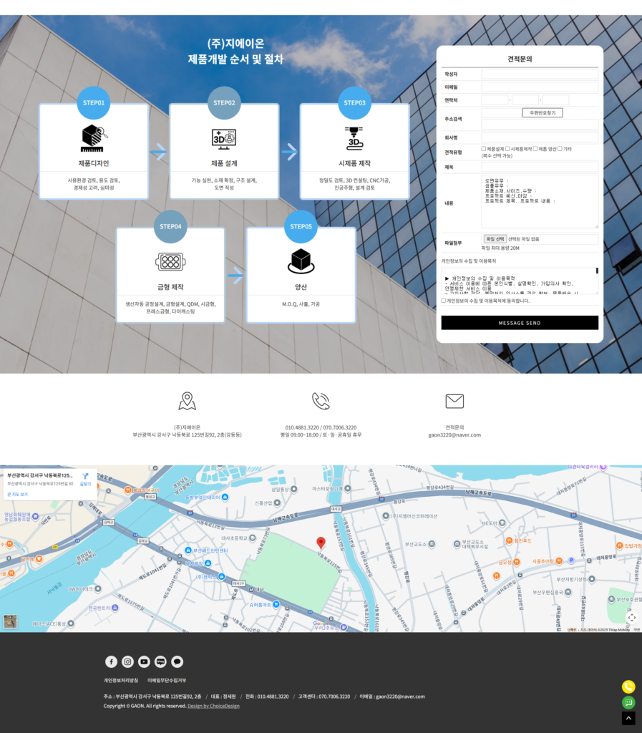Open the Instagram icon link
The image size is (642, 733).
coord(127,661)
